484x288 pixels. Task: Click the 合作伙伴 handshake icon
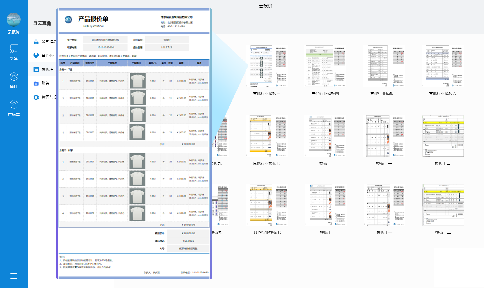coord(36,55)
